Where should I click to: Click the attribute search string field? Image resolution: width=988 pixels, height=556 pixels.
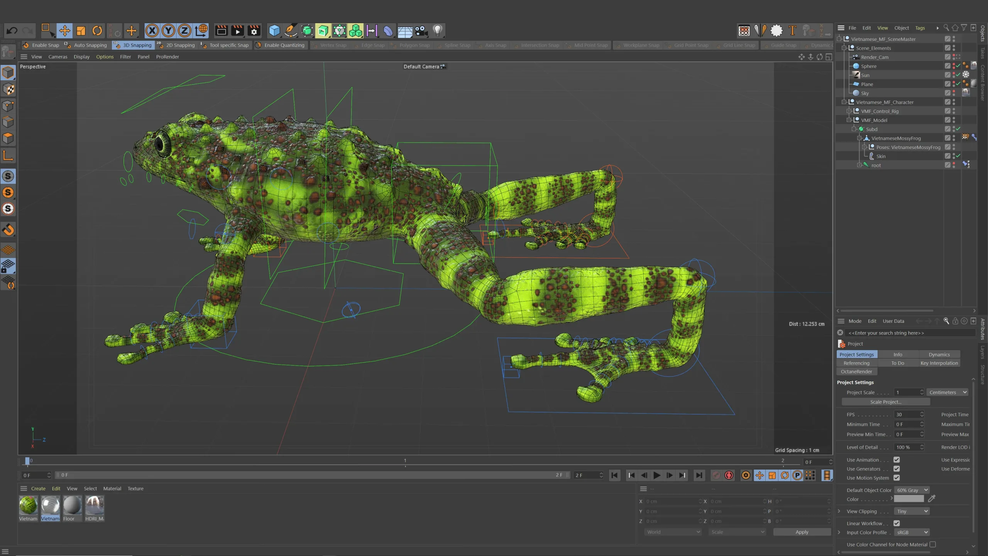(x=910, y=333)
